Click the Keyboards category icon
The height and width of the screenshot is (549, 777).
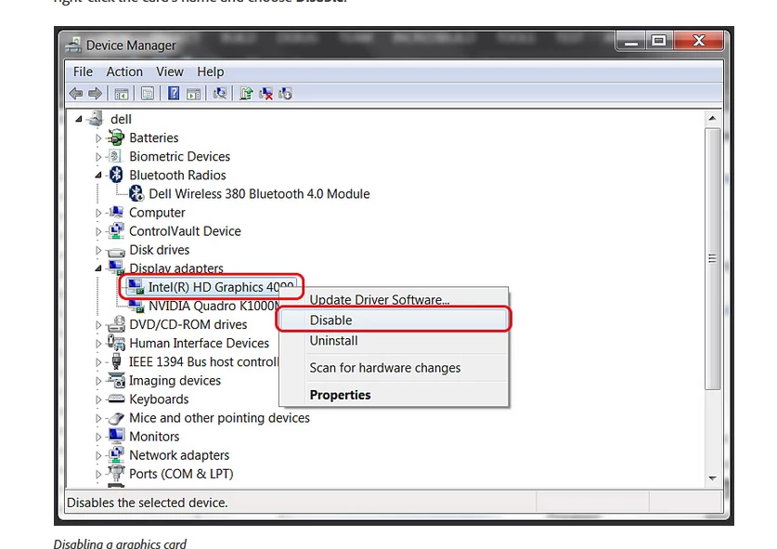[x=116, y=399]
